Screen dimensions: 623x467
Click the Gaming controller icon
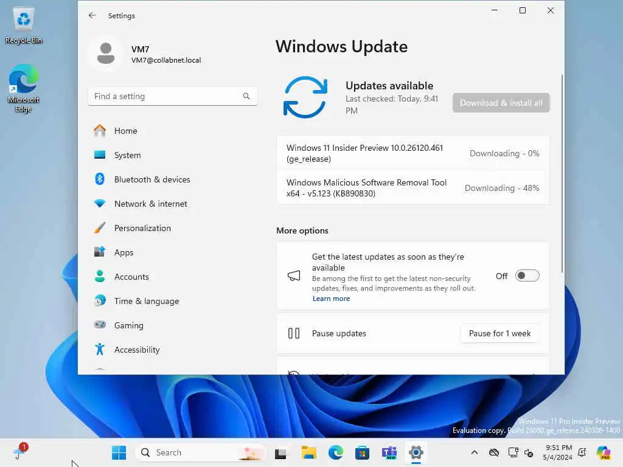click(x=100, y=325)
